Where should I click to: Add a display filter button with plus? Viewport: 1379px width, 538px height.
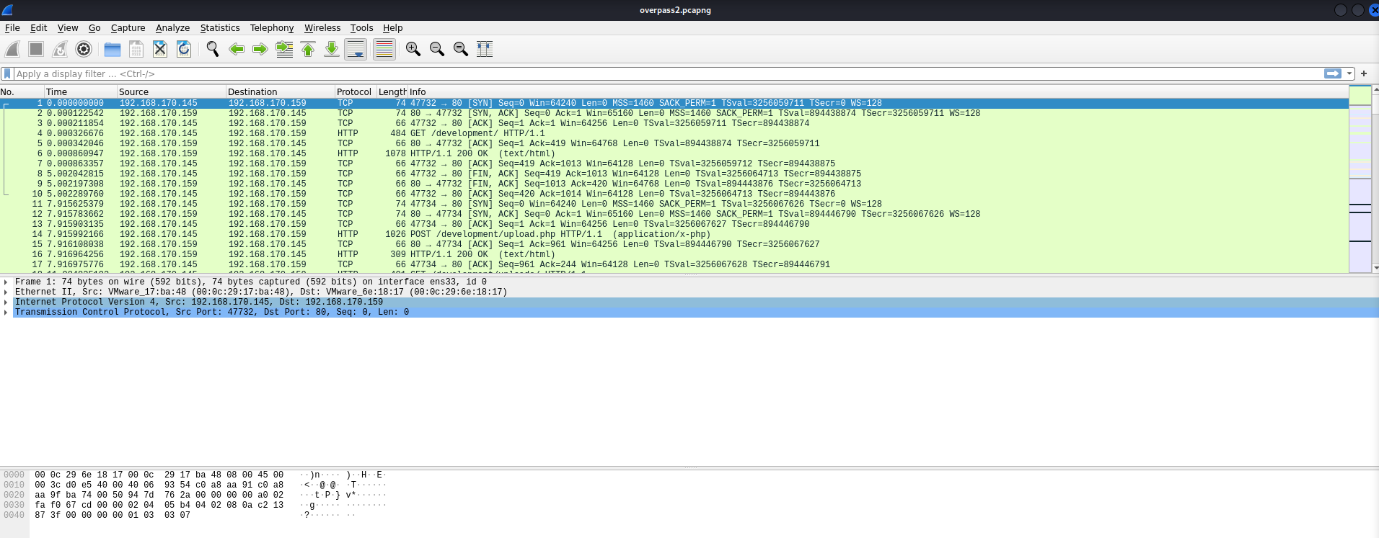1364,73
